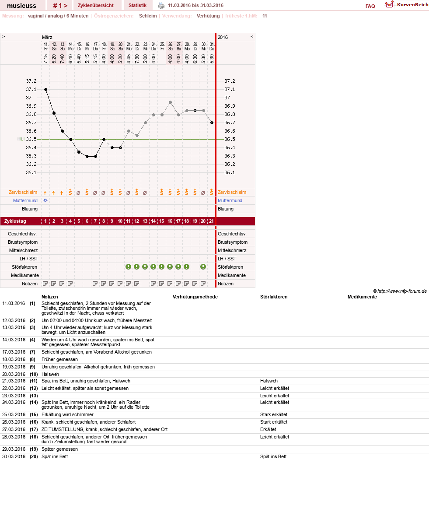Open the note icon for cycle day 4

click(x=70, y=284)
